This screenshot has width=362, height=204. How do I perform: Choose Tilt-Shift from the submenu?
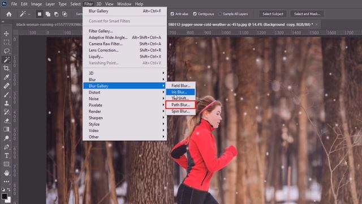180,98
